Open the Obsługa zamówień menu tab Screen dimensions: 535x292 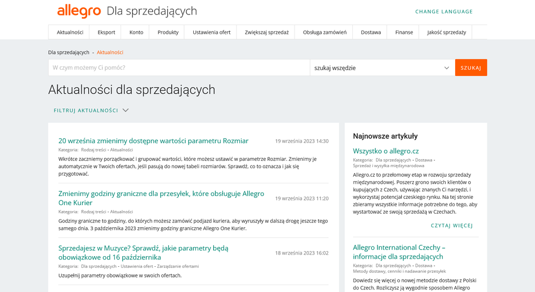(x=325, y=32)
